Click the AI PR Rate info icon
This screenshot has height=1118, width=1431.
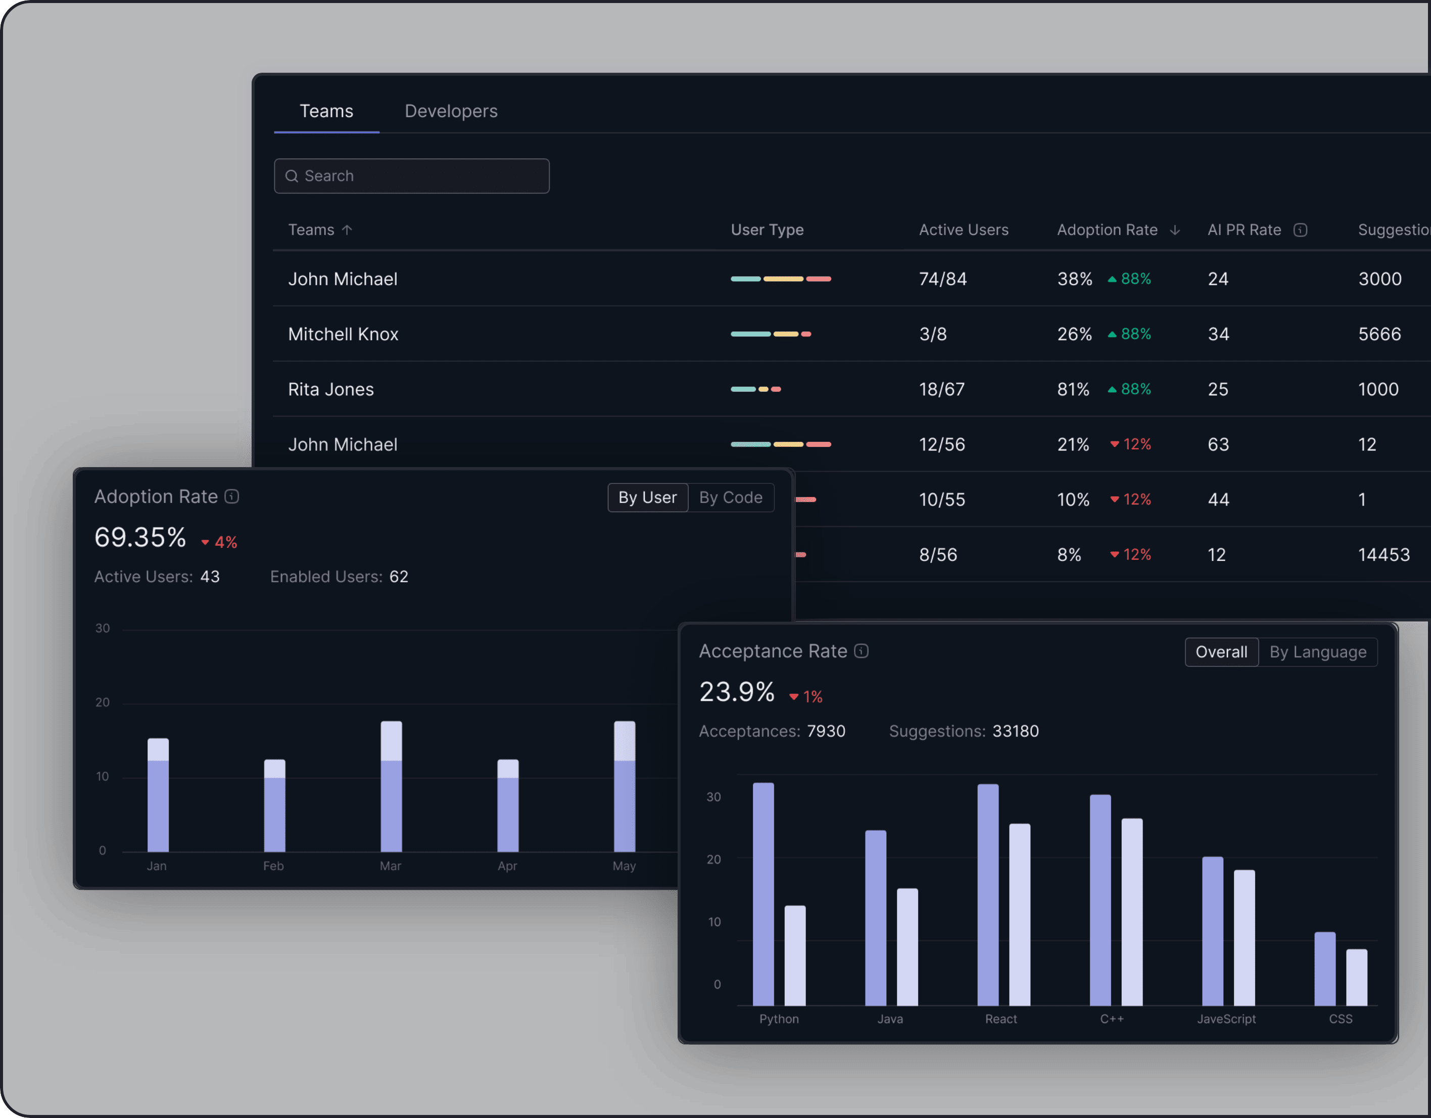[1301, 230]
